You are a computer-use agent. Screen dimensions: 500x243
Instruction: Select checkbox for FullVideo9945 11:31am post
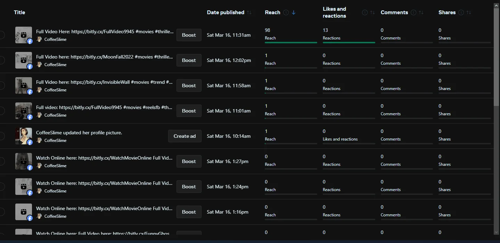pos(1,35)
